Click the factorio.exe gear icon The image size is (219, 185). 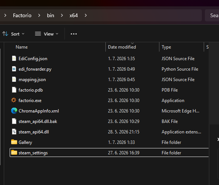pyautogui.click(x=14, y=100)
